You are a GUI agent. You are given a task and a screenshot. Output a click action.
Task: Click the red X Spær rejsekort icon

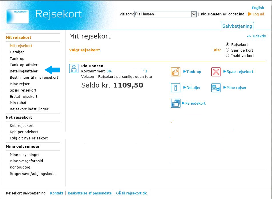216,72
